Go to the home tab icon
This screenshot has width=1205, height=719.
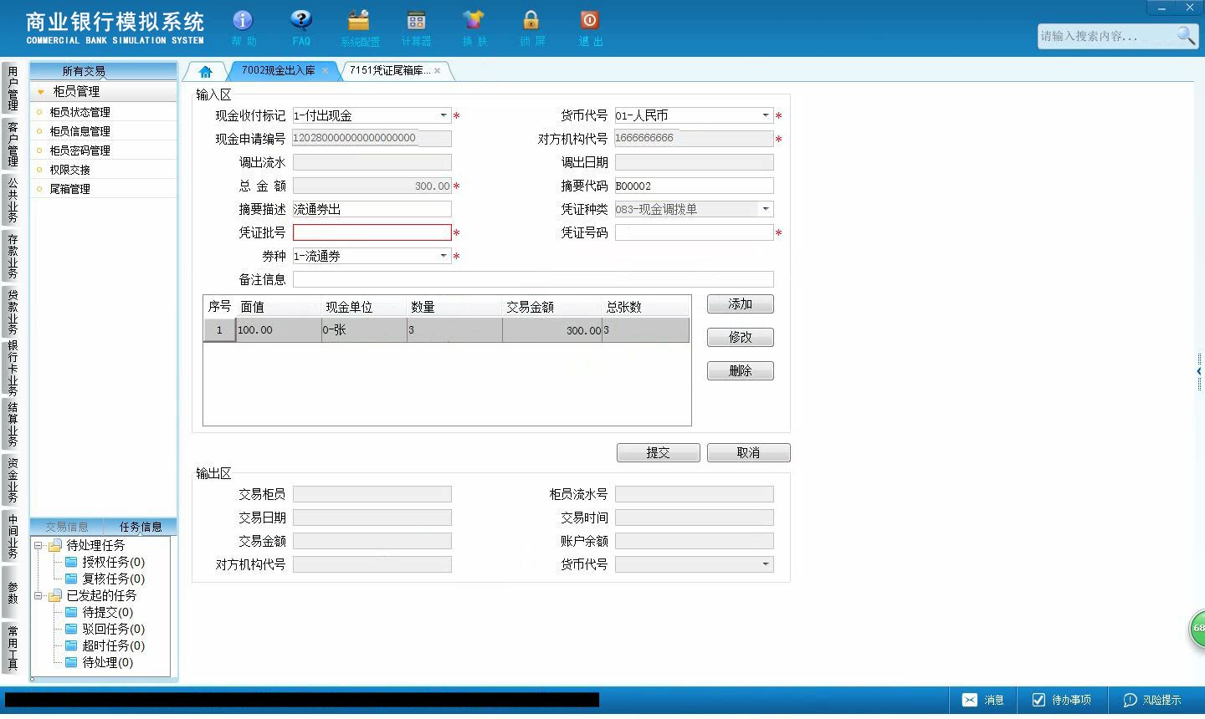pos(206,71)
